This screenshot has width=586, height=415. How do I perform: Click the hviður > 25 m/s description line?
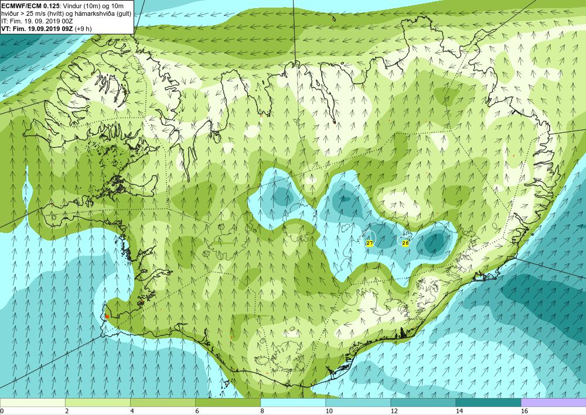pos(66,13)
